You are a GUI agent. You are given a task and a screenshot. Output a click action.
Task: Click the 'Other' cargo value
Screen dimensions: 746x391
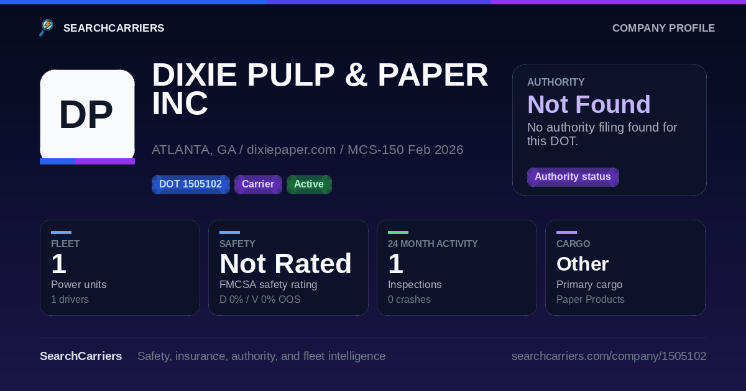[583, 264]
